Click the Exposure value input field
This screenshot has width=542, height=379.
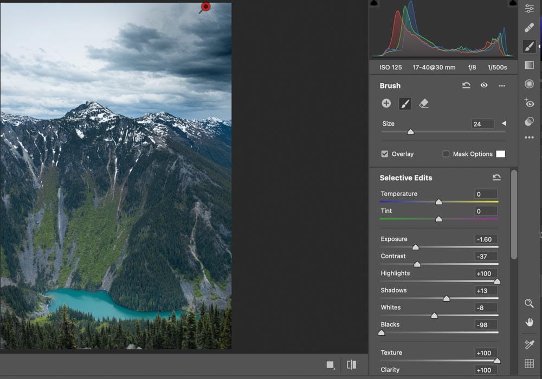[486, 239]
